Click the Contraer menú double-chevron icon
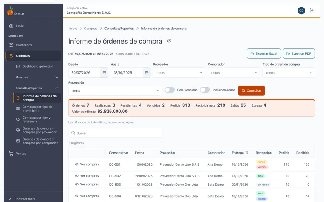Viewport: 324px width, 202px height. (x=10, y=199)
